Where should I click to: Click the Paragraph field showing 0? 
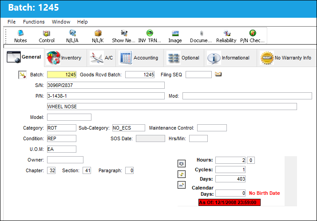coord(129,170)
